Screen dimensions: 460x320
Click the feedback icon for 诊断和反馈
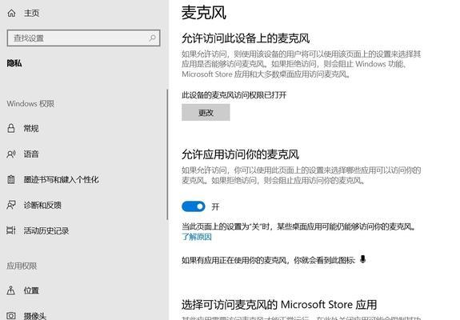pos(11,205)
